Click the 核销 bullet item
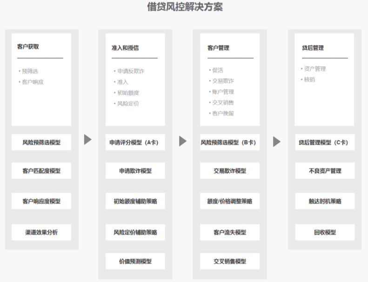 pyautogui.click(x=308, y=80)
